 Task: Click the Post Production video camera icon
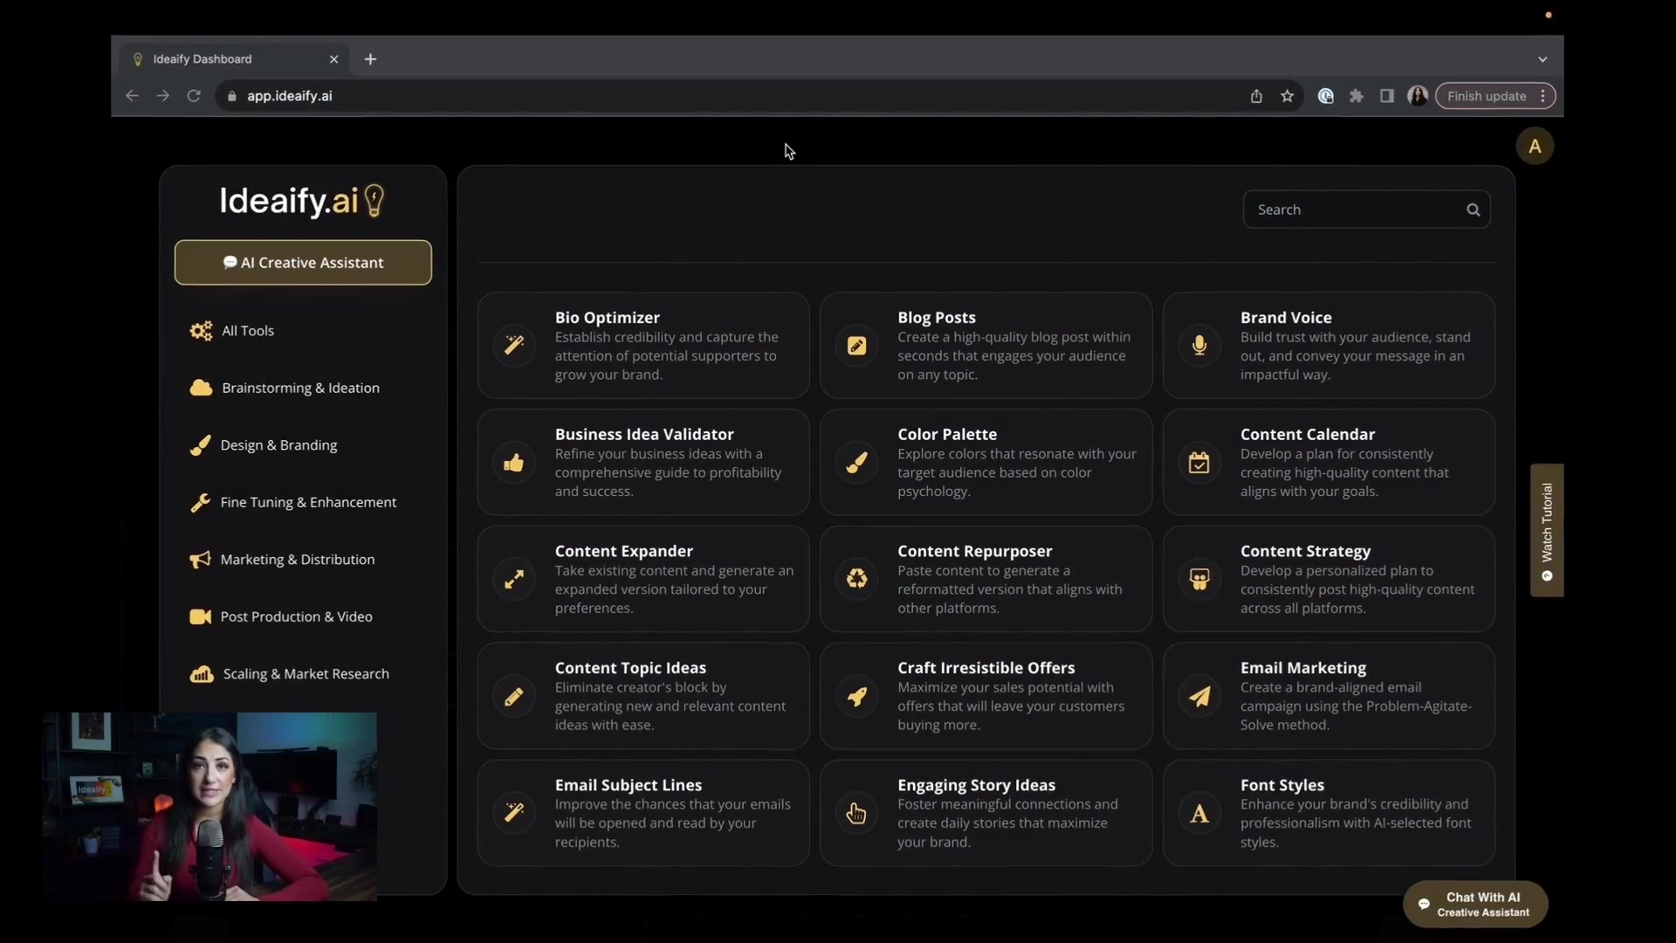(200, 616)
